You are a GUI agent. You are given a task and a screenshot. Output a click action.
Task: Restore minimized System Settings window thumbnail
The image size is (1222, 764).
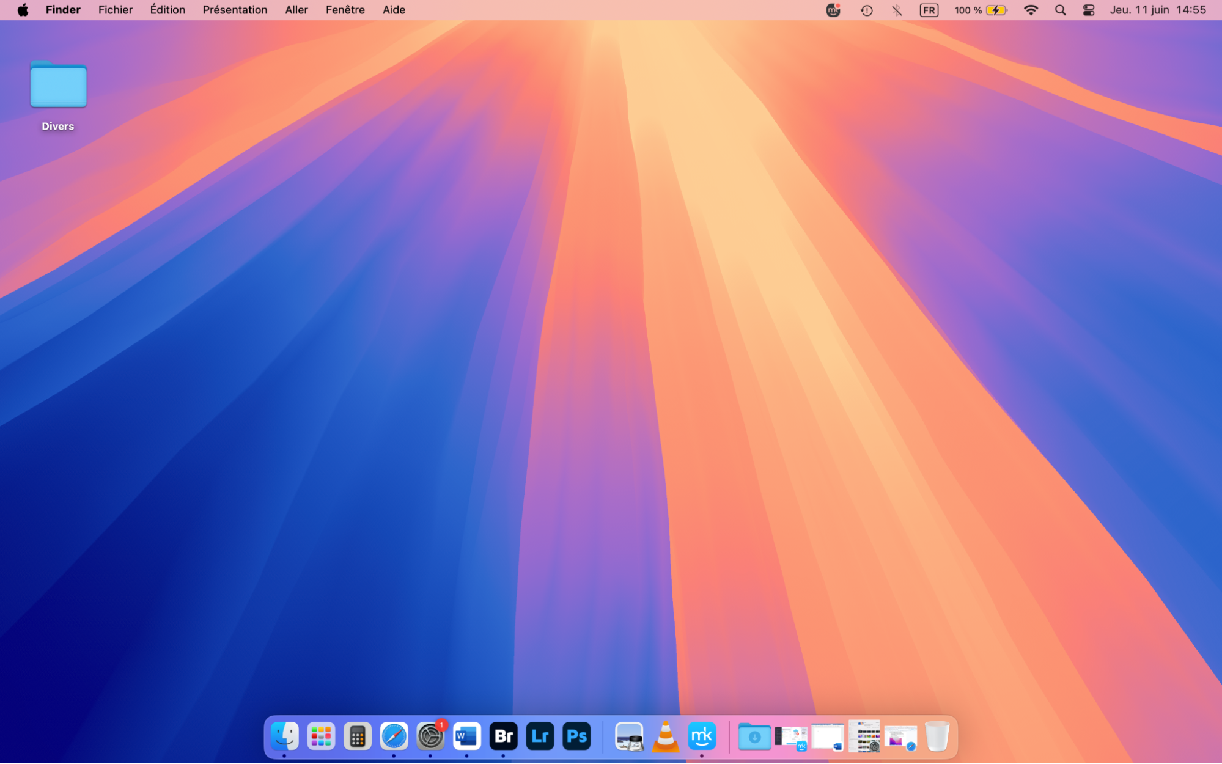pyautogui.click(x=864, y=736)
